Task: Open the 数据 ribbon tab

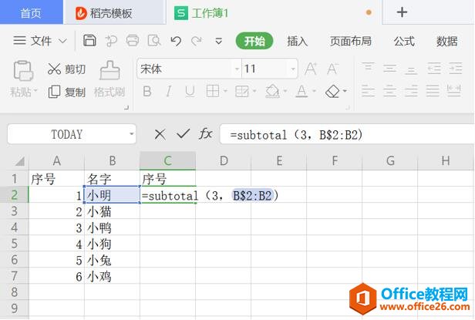Action: tap(446, 41)
